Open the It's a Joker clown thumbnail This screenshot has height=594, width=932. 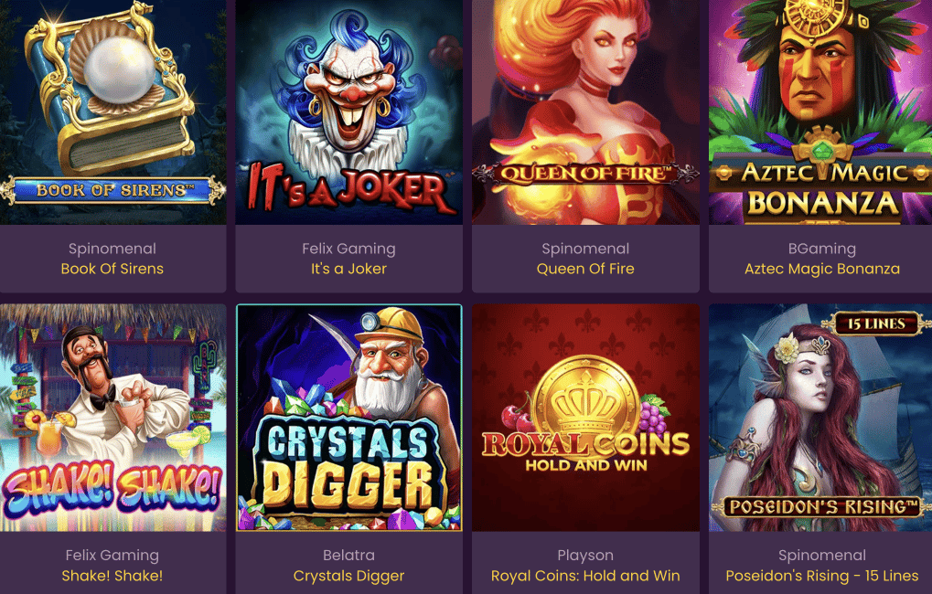348,112
